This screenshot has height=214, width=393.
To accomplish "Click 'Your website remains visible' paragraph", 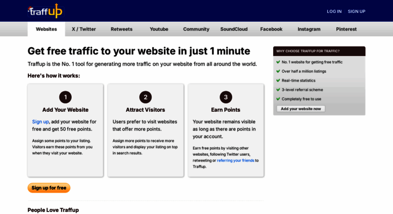I will pyautogui.click(x=225, y=129).
